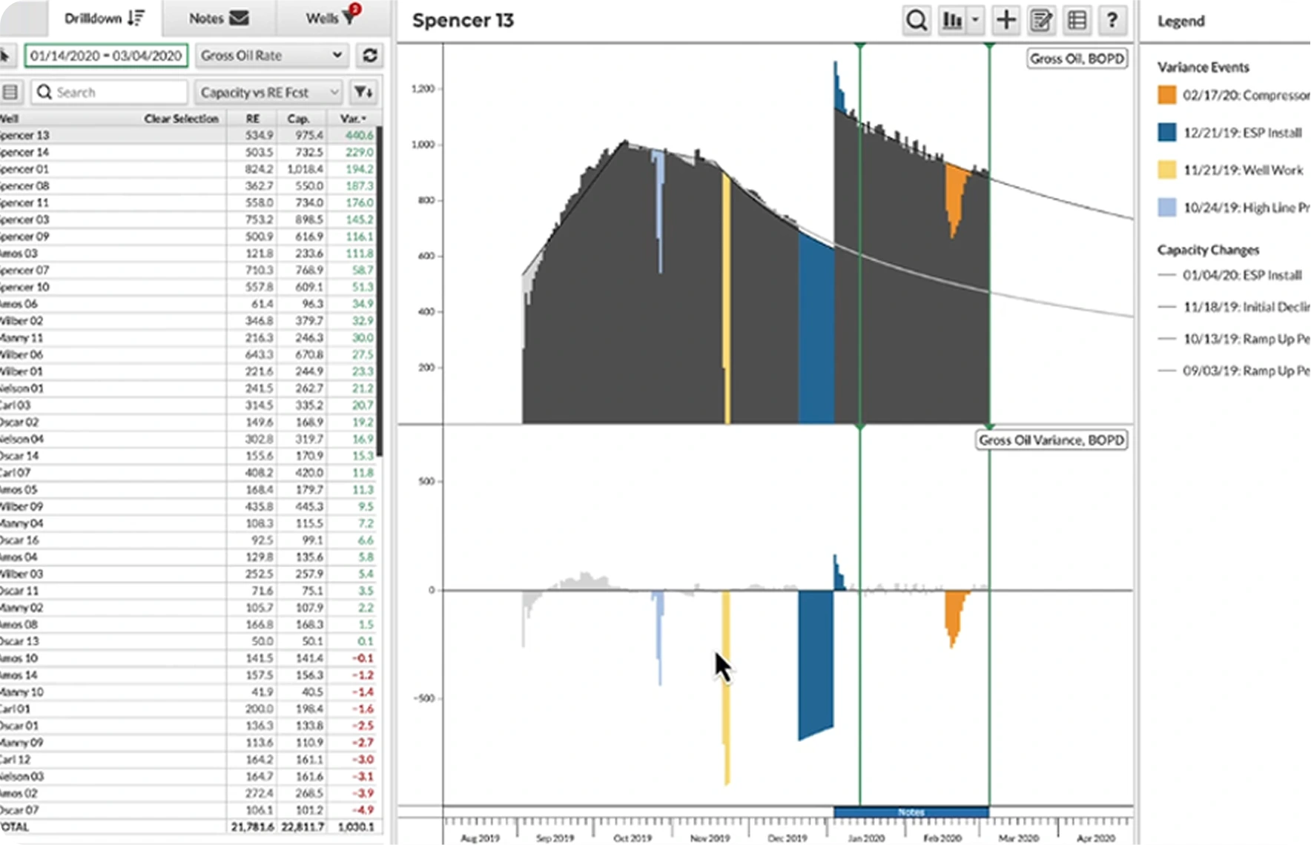This screenshot has width=1311, height=845.
Task: Open the edit notes pencil icon
Action: click(x=1042, y=21)
